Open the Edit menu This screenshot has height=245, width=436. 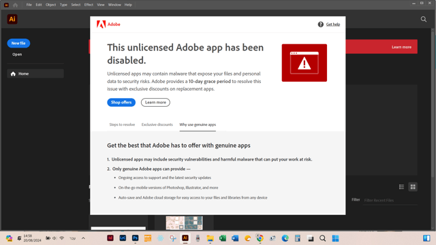(x=39, y=5)
